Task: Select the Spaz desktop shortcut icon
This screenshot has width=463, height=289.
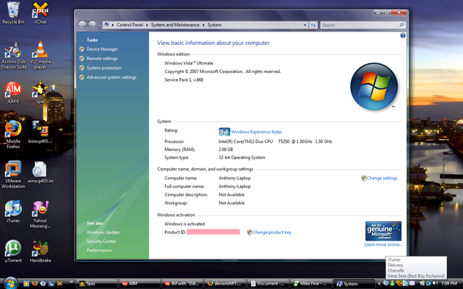Action: (x=41, y=92)
